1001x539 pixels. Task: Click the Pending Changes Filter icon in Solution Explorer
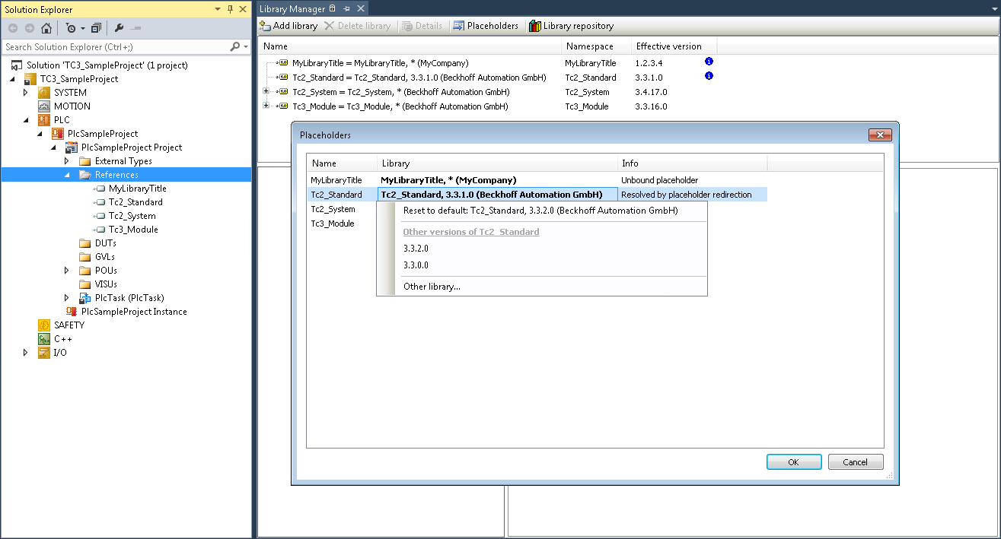coord(72,27)
